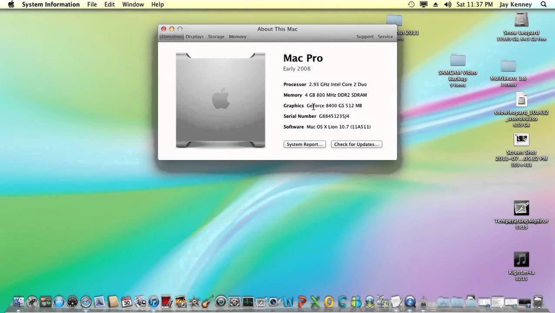Open the Applications folder stack in Dock
The height and width of the screenshot is (313, 555).
coord(443,302)
